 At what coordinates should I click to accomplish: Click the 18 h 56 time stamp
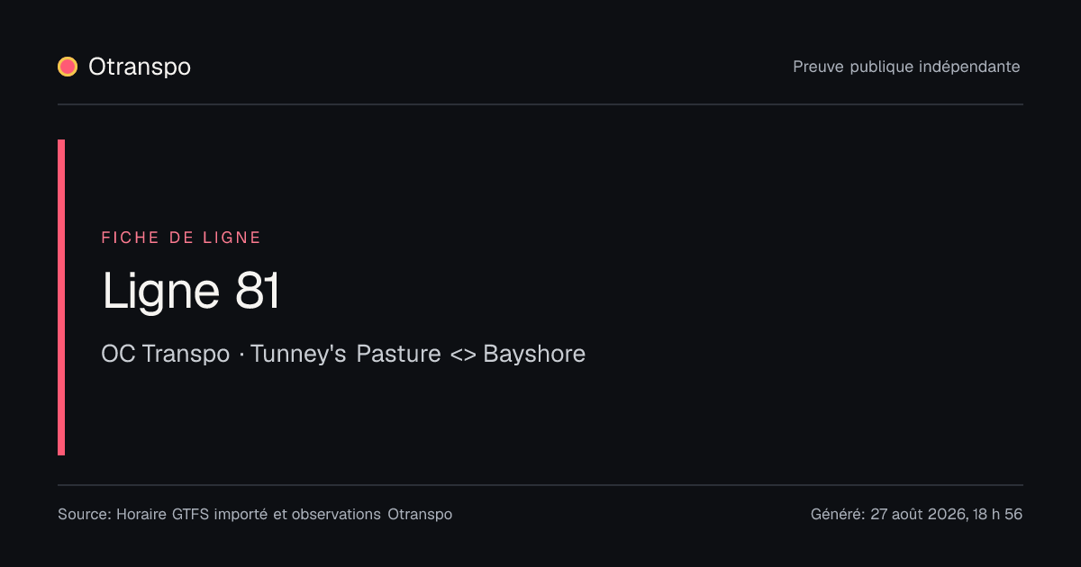997,515
